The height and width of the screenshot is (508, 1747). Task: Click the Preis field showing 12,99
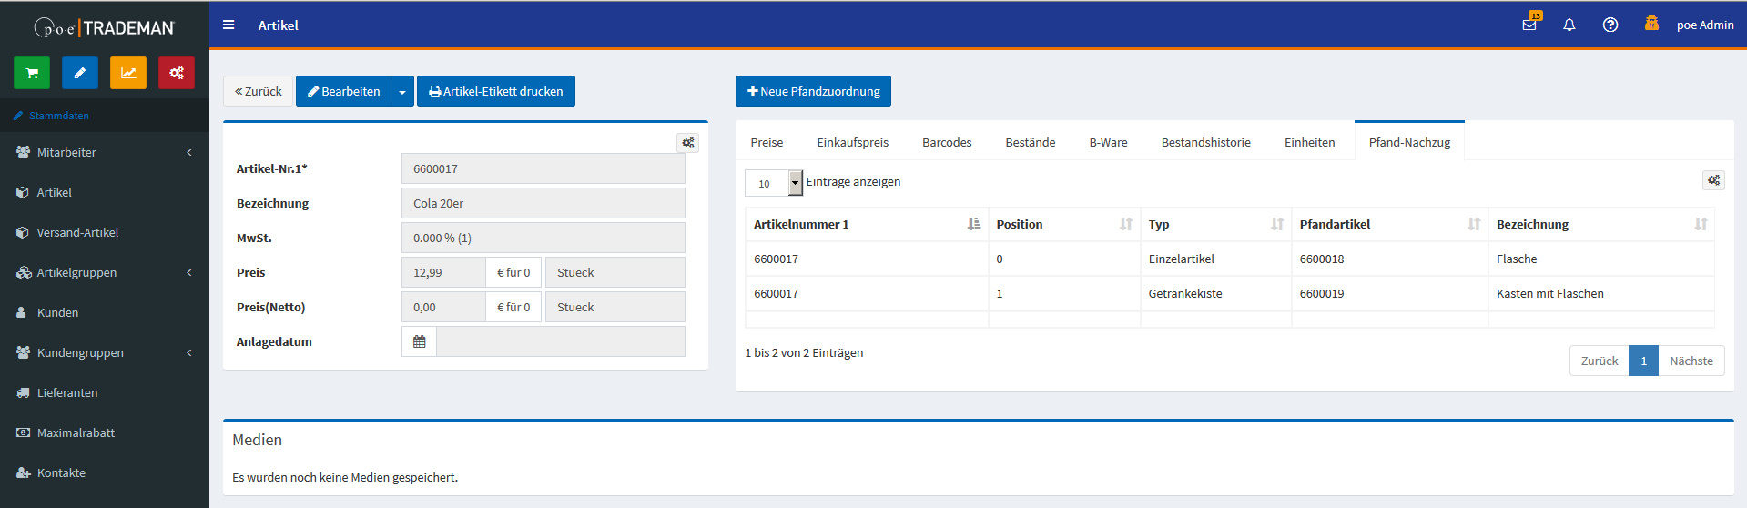443,272
